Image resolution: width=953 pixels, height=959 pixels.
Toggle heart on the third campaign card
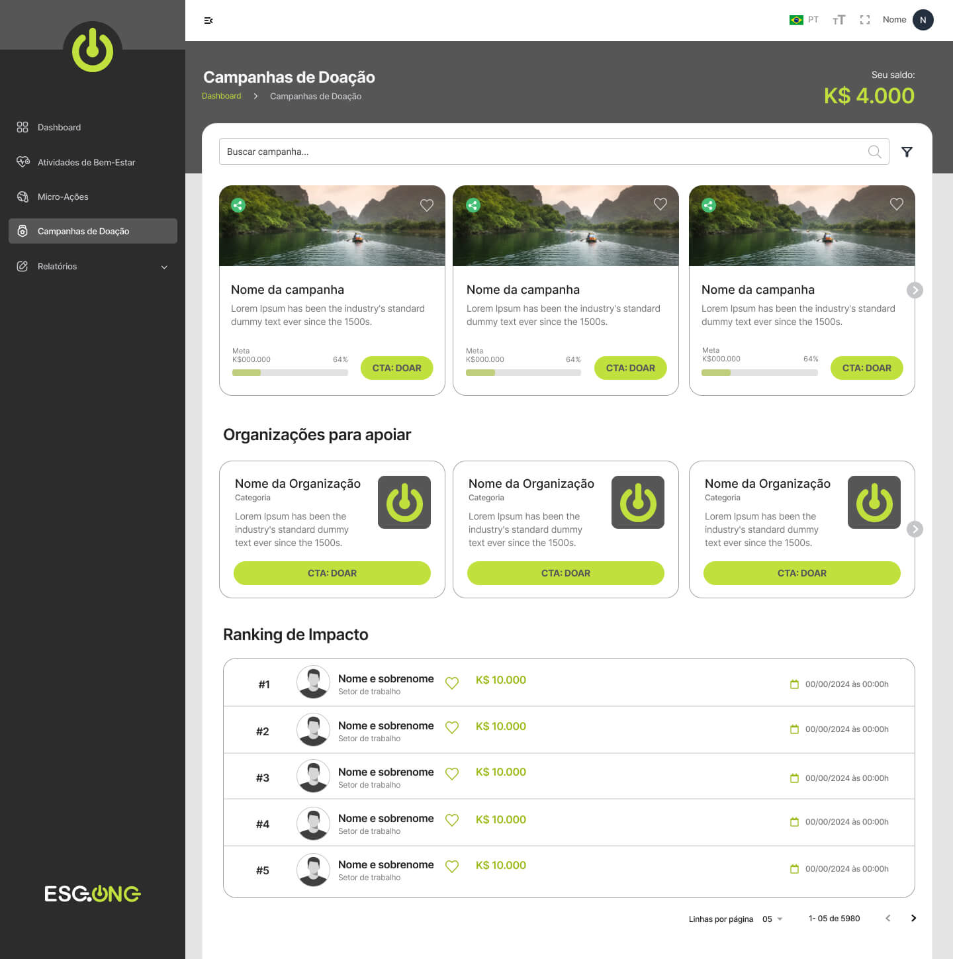(x=896, y=205)
